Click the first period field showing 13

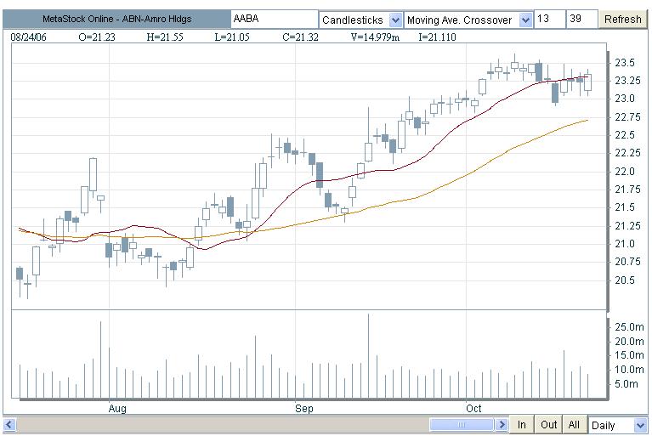click(549, 19)
